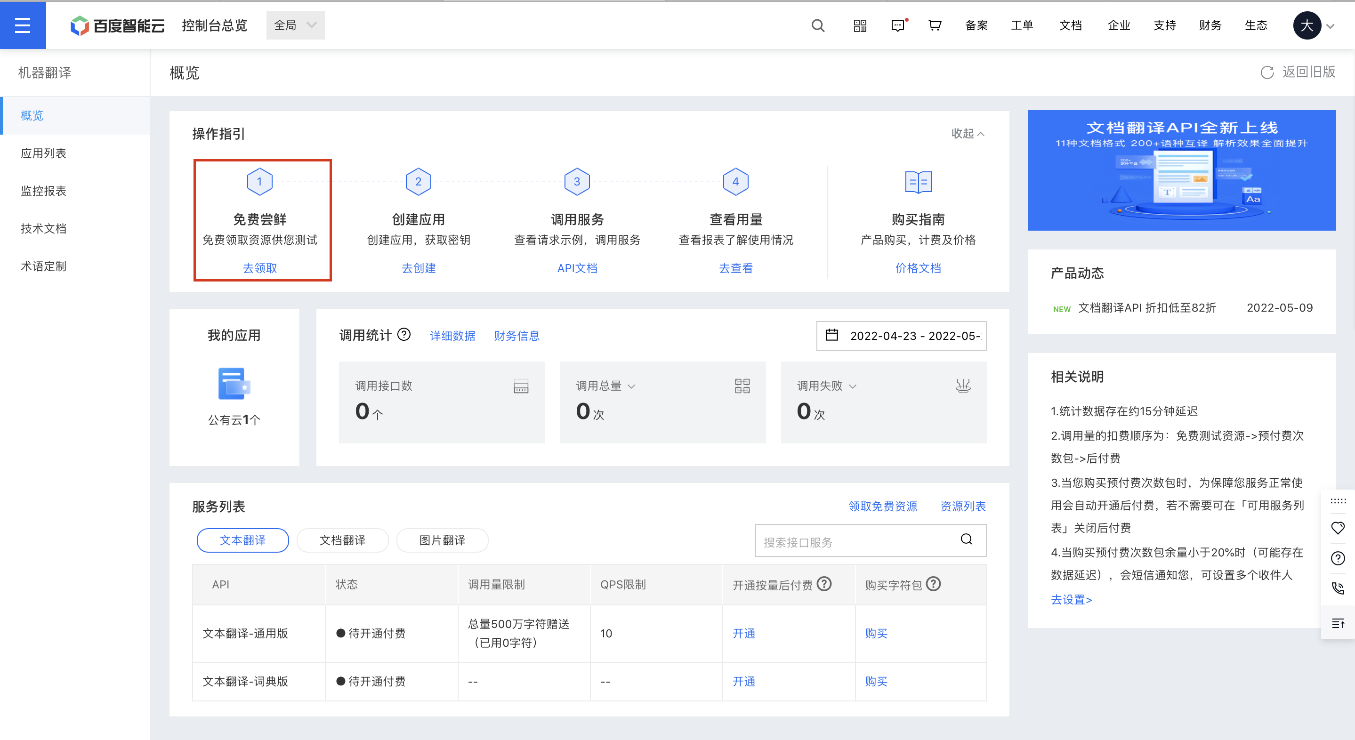Click the step 3 hexagon icon
This screenshot has height=740, width=1355.
577,181
